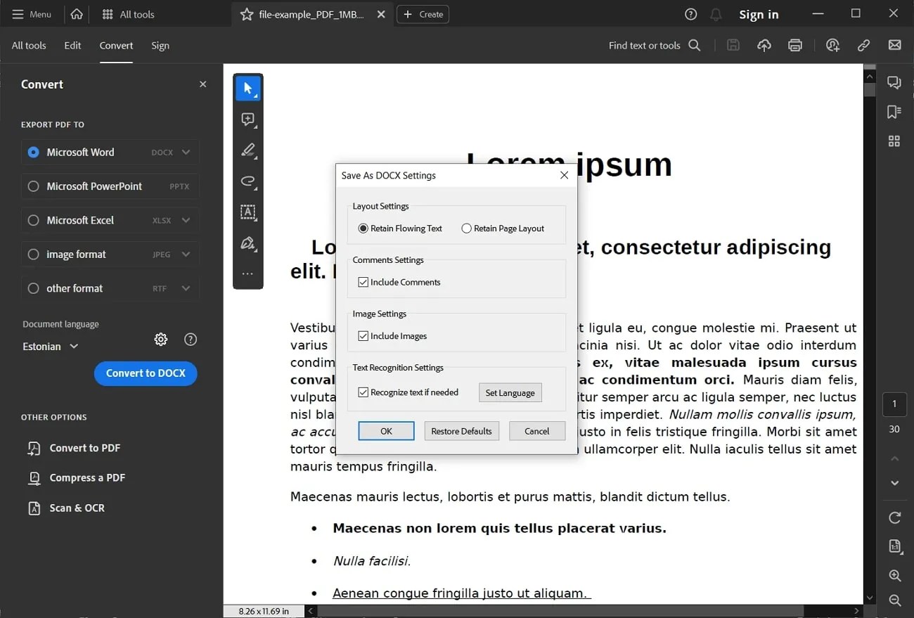Print the document using the printer icon
This screenshot has width=914, height=618.
(795, 45)
